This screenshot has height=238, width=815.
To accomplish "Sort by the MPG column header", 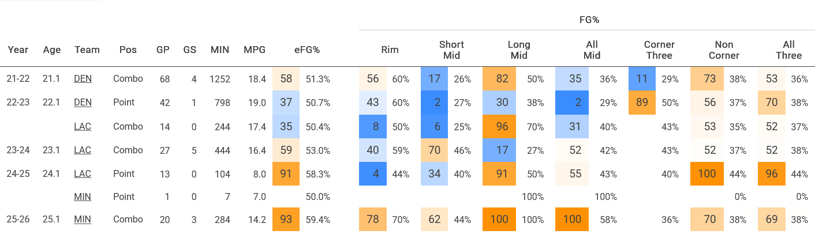I will pyautogui.click(x=255, y=50).
